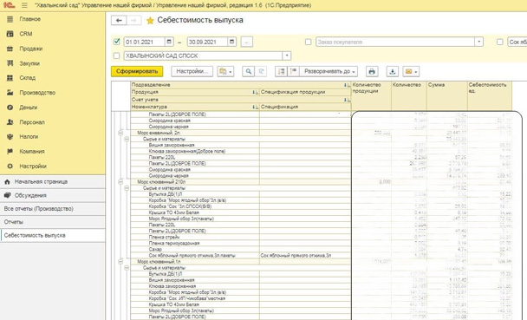Enable the ХВАЛЫНСКИЙ САД СПССК checkbox
The image size is (527, 320).
point(117,56)
